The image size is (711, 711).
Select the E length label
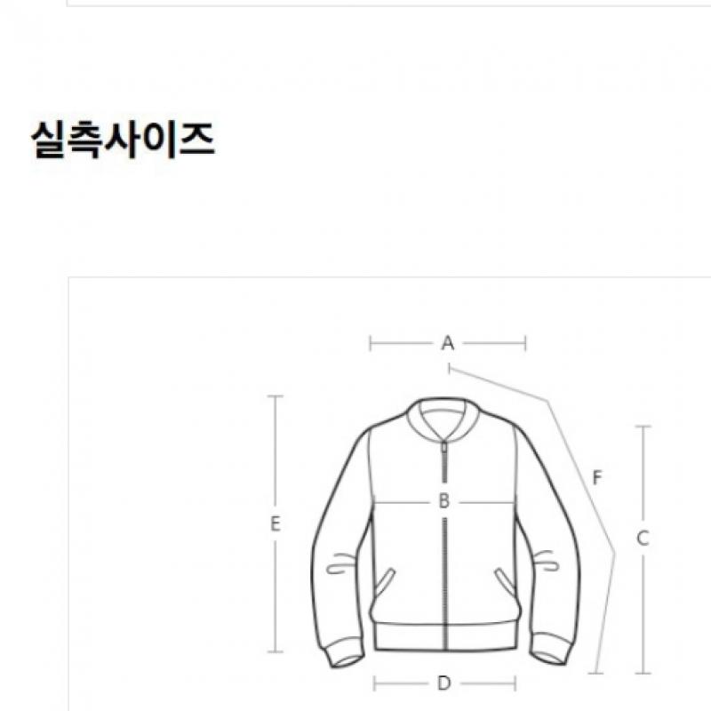pyautogui.click(x=276, y=523)
